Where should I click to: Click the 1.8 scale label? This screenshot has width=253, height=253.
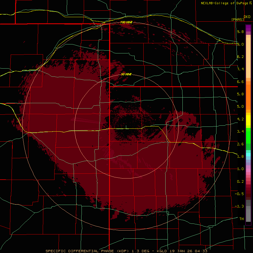pyautogui.click(x=240, y=157)
